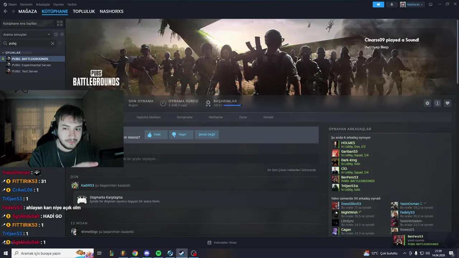Click En Son Çıkan Haberleri Görüntüle
The height and width of the screenshot is (258, 459).
292,170
